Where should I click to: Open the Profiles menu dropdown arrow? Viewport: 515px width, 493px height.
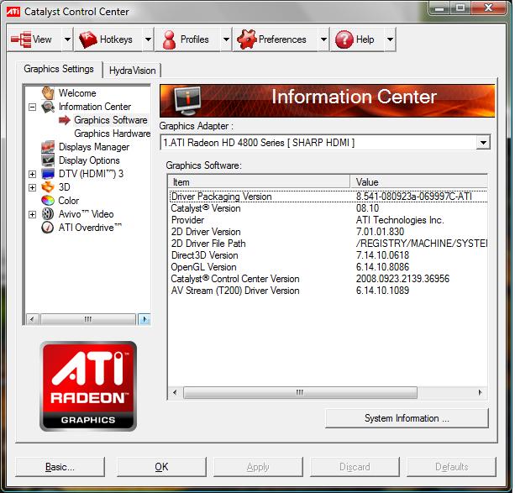tap(226, 39)
